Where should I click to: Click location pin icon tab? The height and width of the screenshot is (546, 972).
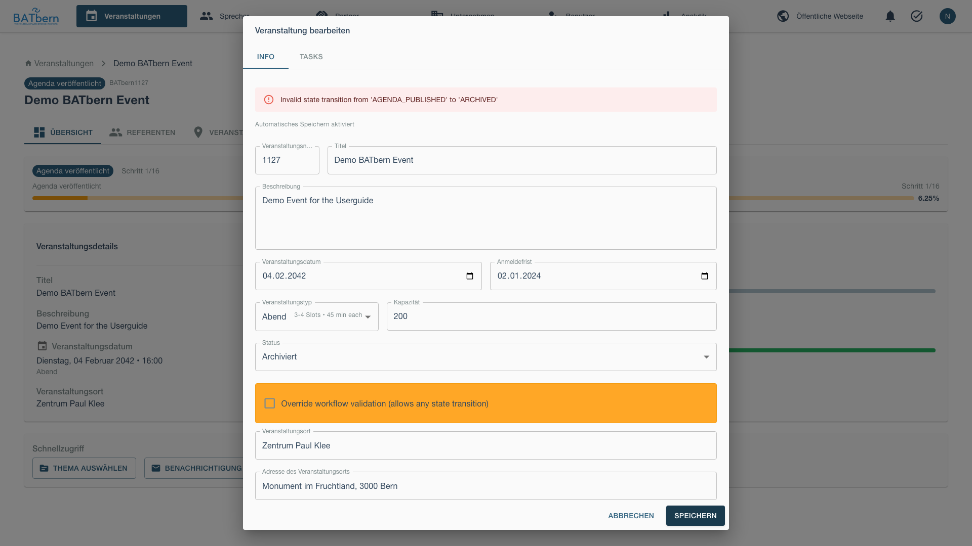[198, 132]
